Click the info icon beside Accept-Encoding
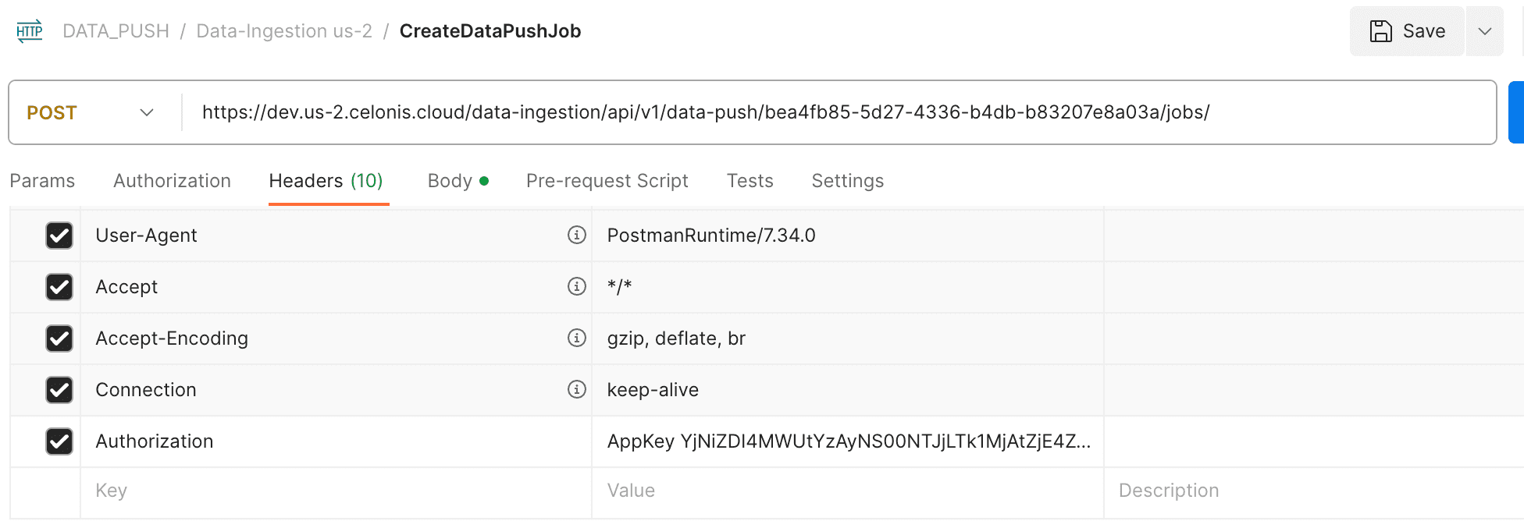The width and height of the screenshot is (1524, 521). pos(577,338)
